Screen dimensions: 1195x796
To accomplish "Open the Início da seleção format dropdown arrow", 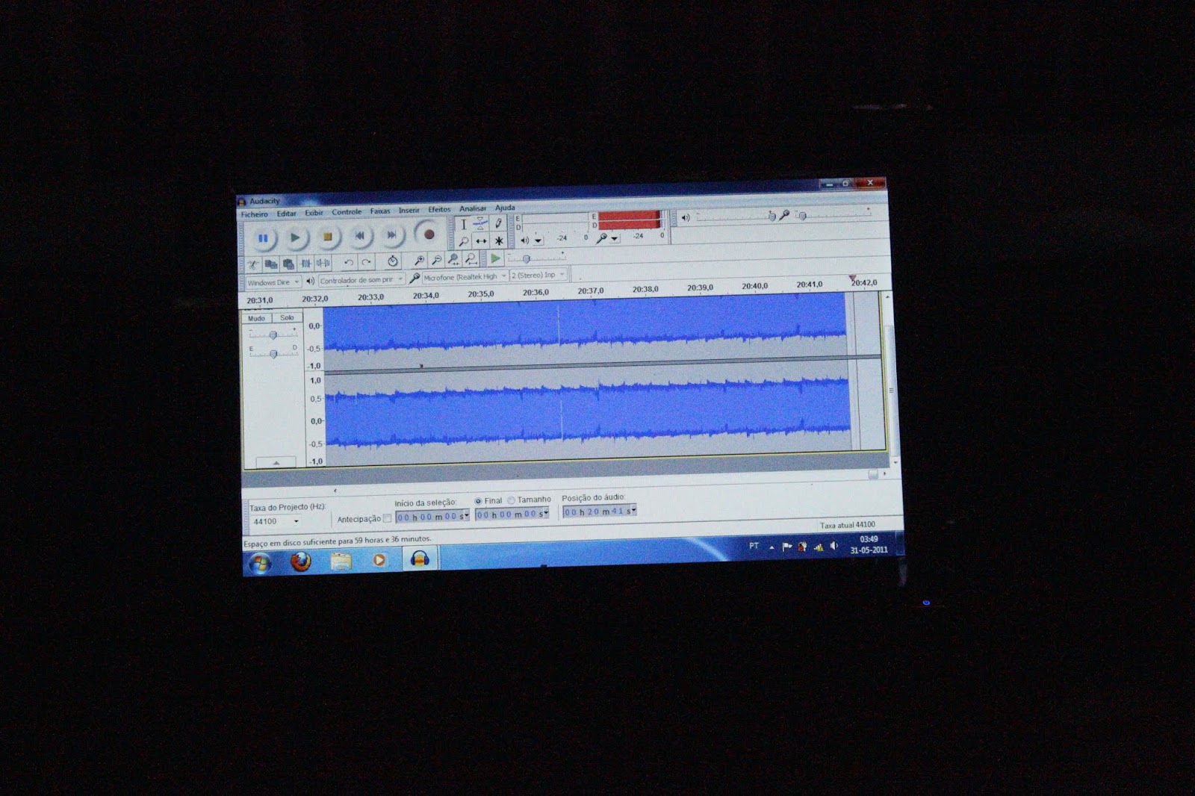I will 466,515.
